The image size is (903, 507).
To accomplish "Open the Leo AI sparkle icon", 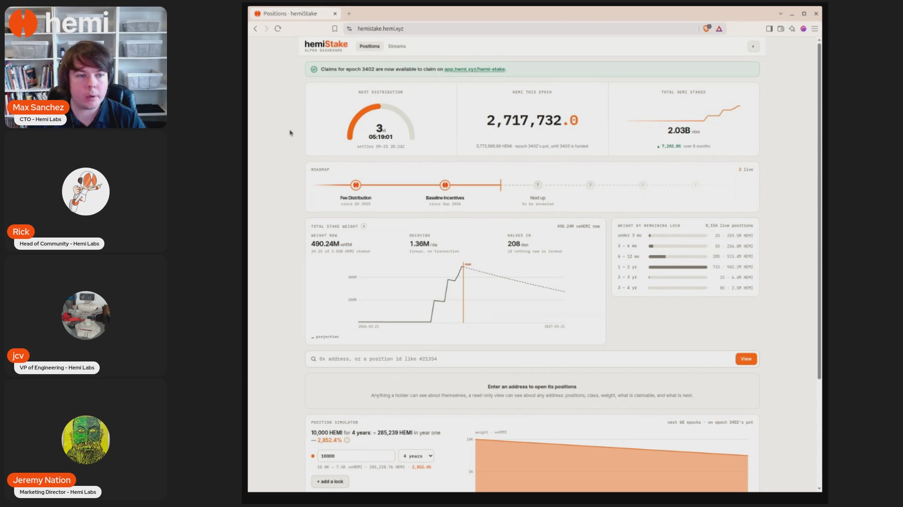I will [x=792, y=29].
